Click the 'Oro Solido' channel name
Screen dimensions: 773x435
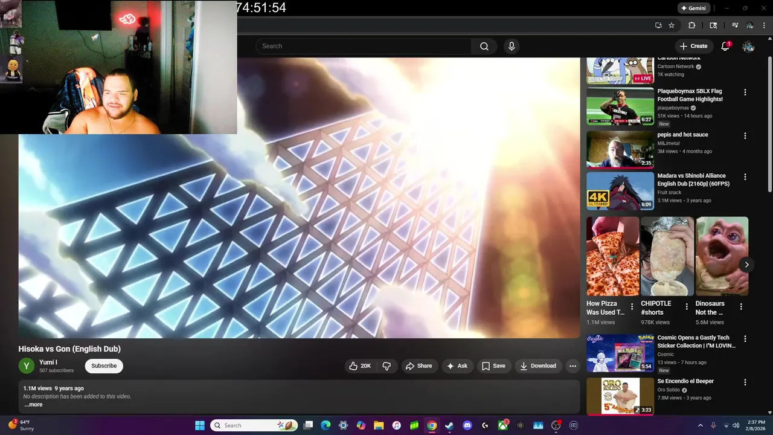pos(669,390)
